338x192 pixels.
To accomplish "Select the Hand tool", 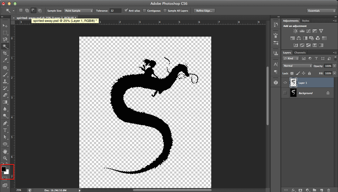I will coord(5,152).
